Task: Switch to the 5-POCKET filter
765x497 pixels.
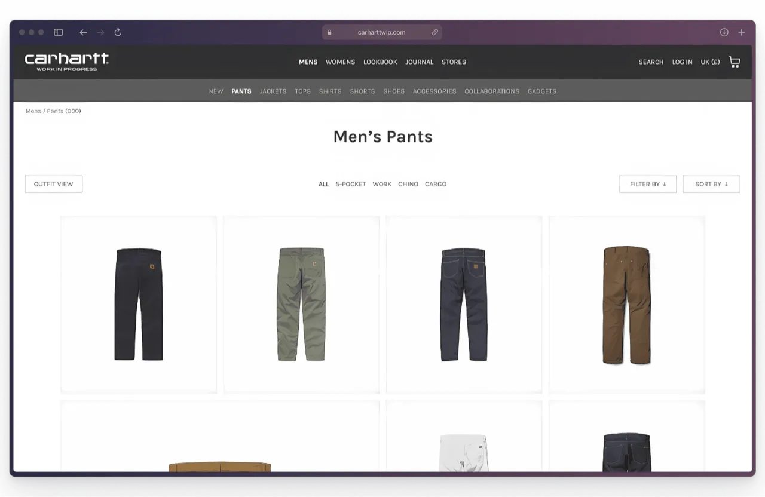Action: (351, 184)
